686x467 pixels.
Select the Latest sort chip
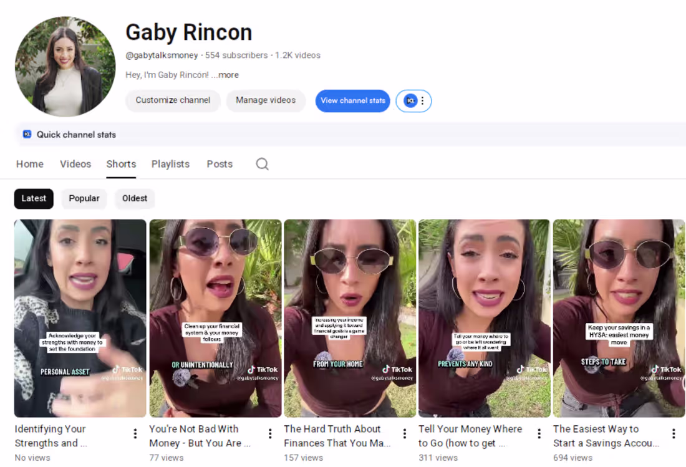34,198
